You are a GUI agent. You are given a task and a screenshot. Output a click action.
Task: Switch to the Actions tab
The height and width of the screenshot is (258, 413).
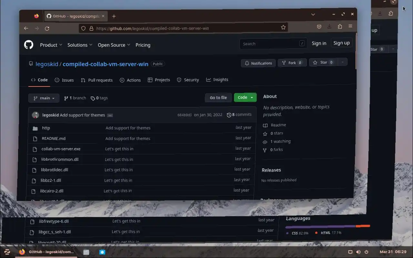tap(130, 80)
